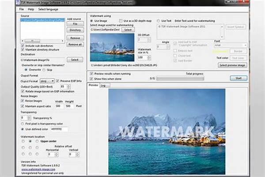Choose the Use Text radio button

point(159,20)
